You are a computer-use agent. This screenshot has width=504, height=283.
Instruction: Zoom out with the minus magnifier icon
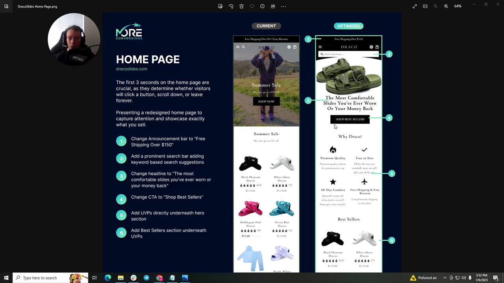coord(435,6)
